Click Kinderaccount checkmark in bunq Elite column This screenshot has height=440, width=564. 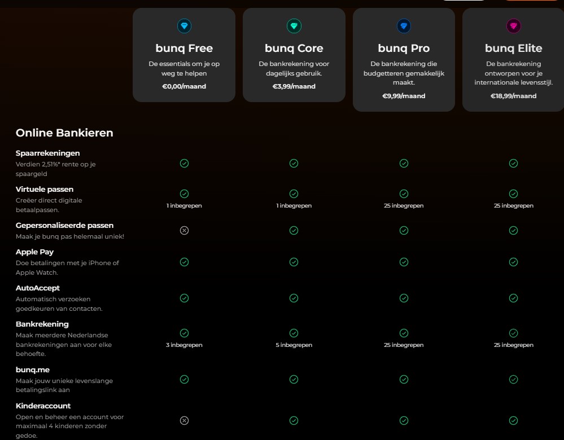coord(513,420)
